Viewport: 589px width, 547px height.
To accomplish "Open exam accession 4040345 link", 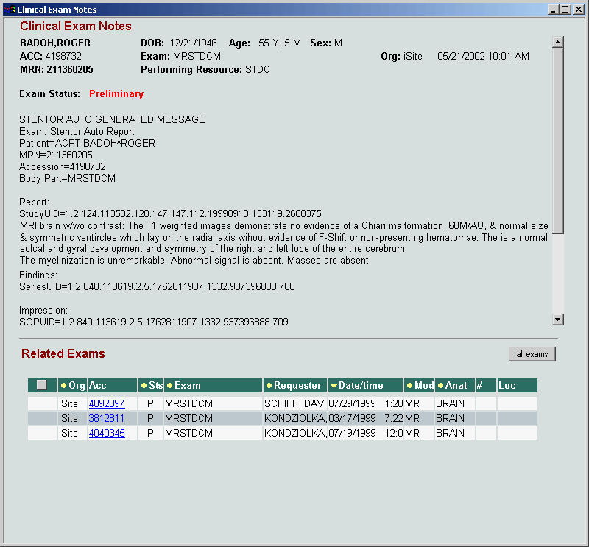I will [x=107, y=433].
